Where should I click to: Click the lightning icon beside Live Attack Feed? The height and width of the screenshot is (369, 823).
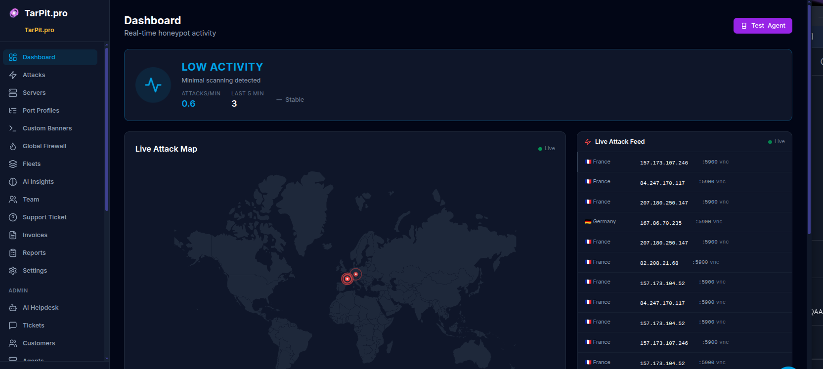pyautogui.click(x=588, y=142)
